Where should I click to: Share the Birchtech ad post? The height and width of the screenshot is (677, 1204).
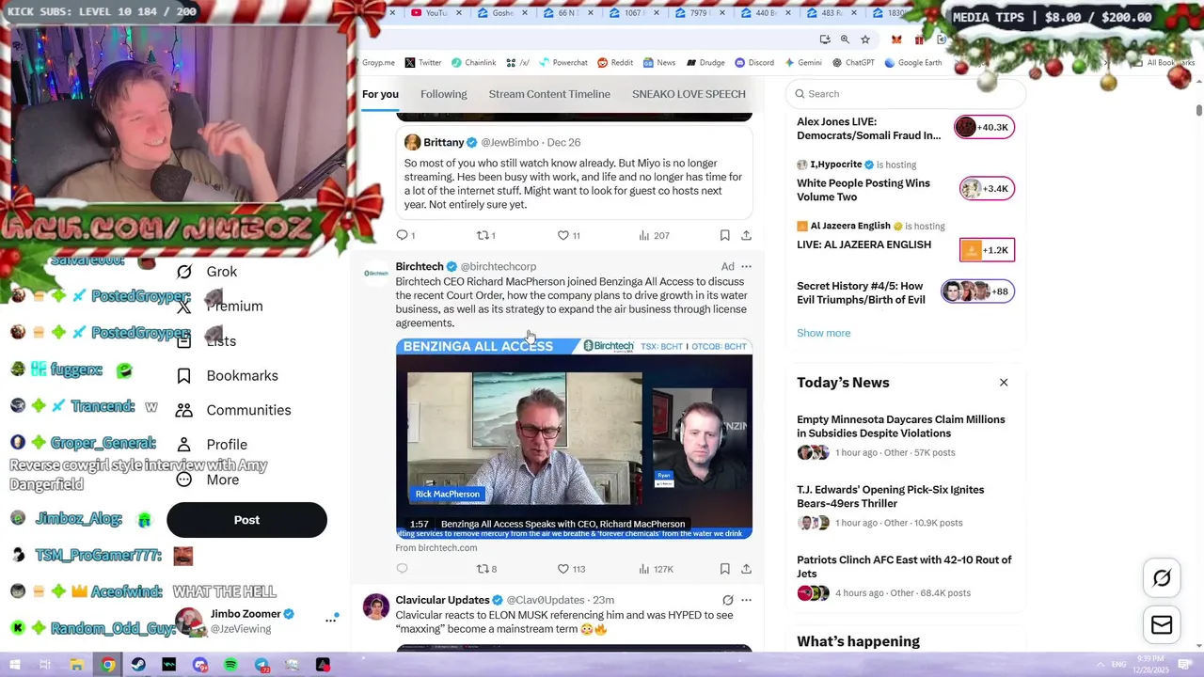click(746, 569)
